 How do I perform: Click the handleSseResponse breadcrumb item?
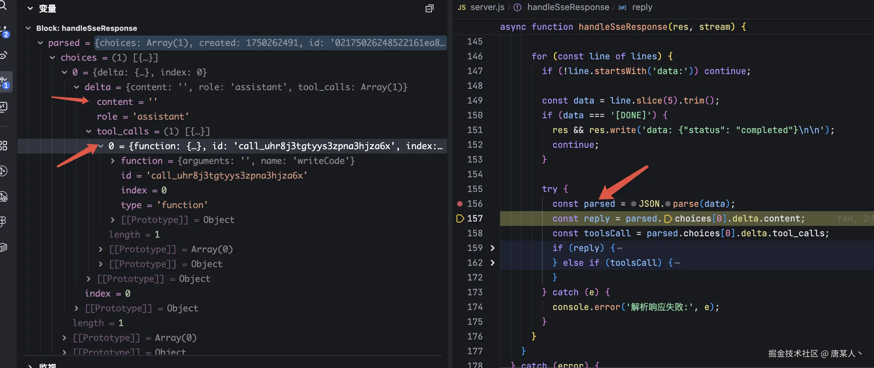point(568,7)
